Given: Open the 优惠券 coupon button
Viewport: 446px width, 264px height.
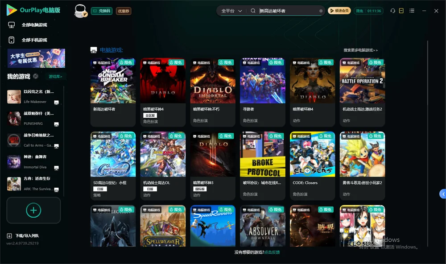Looking at the screenshot, I should tap(124, 11).
